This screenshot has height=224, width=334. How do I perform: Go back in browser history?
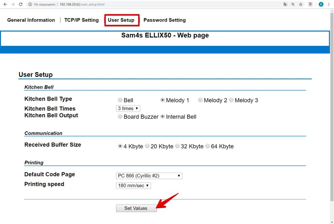tap(5, 4)
